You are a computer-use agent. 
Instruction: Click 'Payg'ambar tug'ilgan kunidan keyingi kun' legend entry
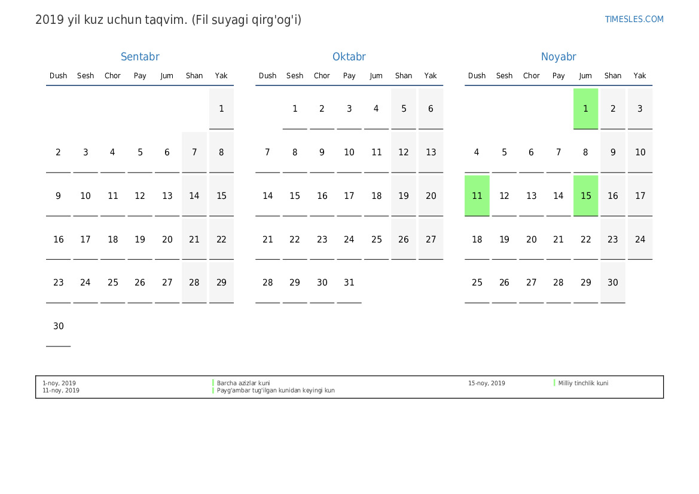(276, 391)
